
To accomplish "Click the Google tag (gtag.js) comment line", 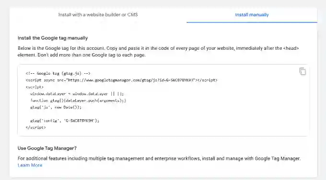I will [58, 73].
